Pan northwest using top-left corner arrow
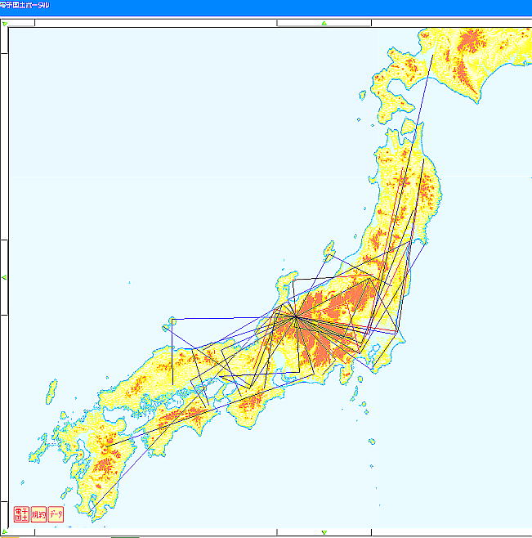Screen dimensions: 532x538 pyautogui.click(x=5, y=24)
